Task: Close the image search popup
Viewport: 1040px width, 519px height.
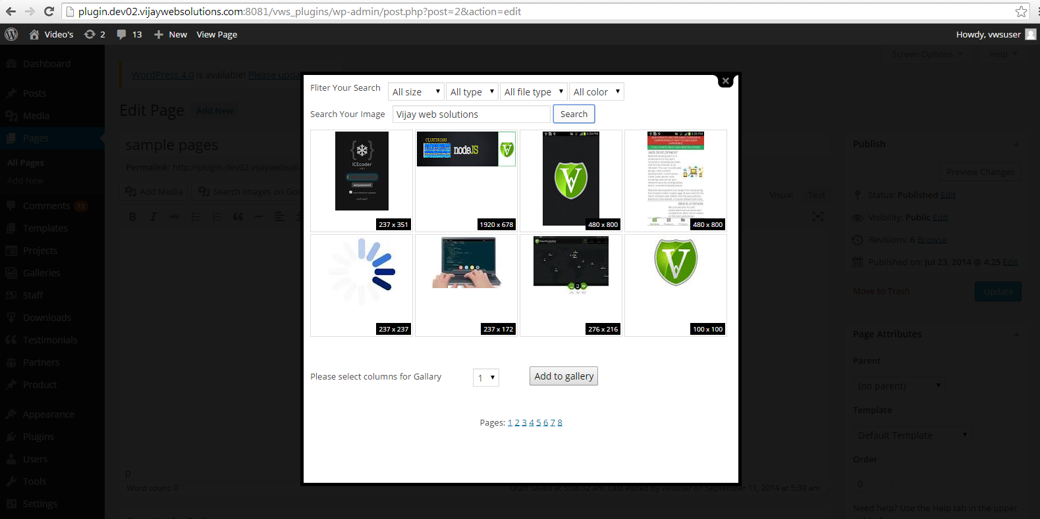Action: point(725,81)
